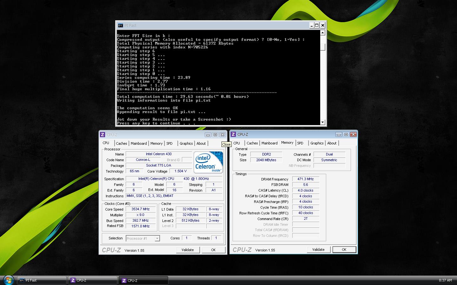Click OK button in right CPU-Z
The image size is (457, 285).
point(344,250)
